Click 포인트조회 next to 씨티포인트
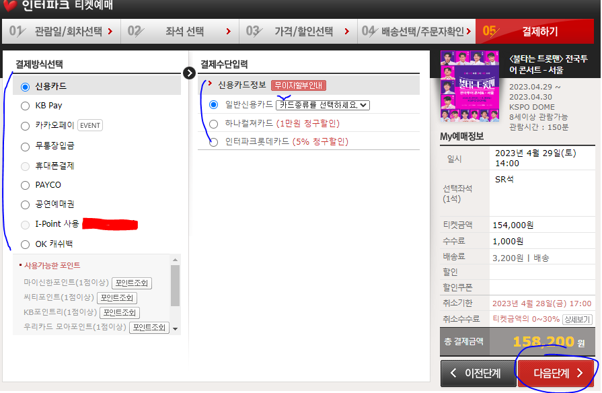This screenshot has height=393, width=602. [116, 297]
